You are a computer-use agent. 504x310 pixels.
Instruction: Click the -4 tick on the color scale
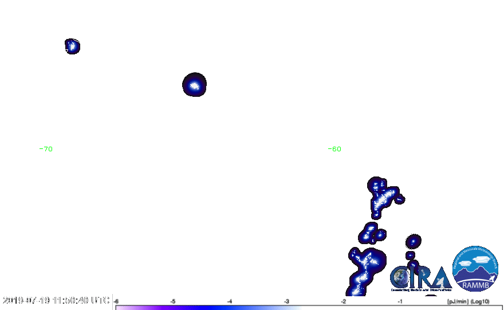230,301
